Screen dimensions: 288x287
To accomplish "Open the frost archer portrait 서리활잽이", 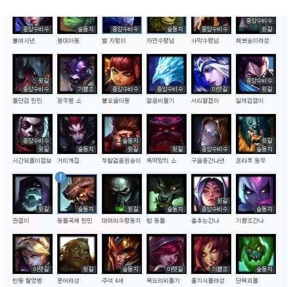I will 211,74.
